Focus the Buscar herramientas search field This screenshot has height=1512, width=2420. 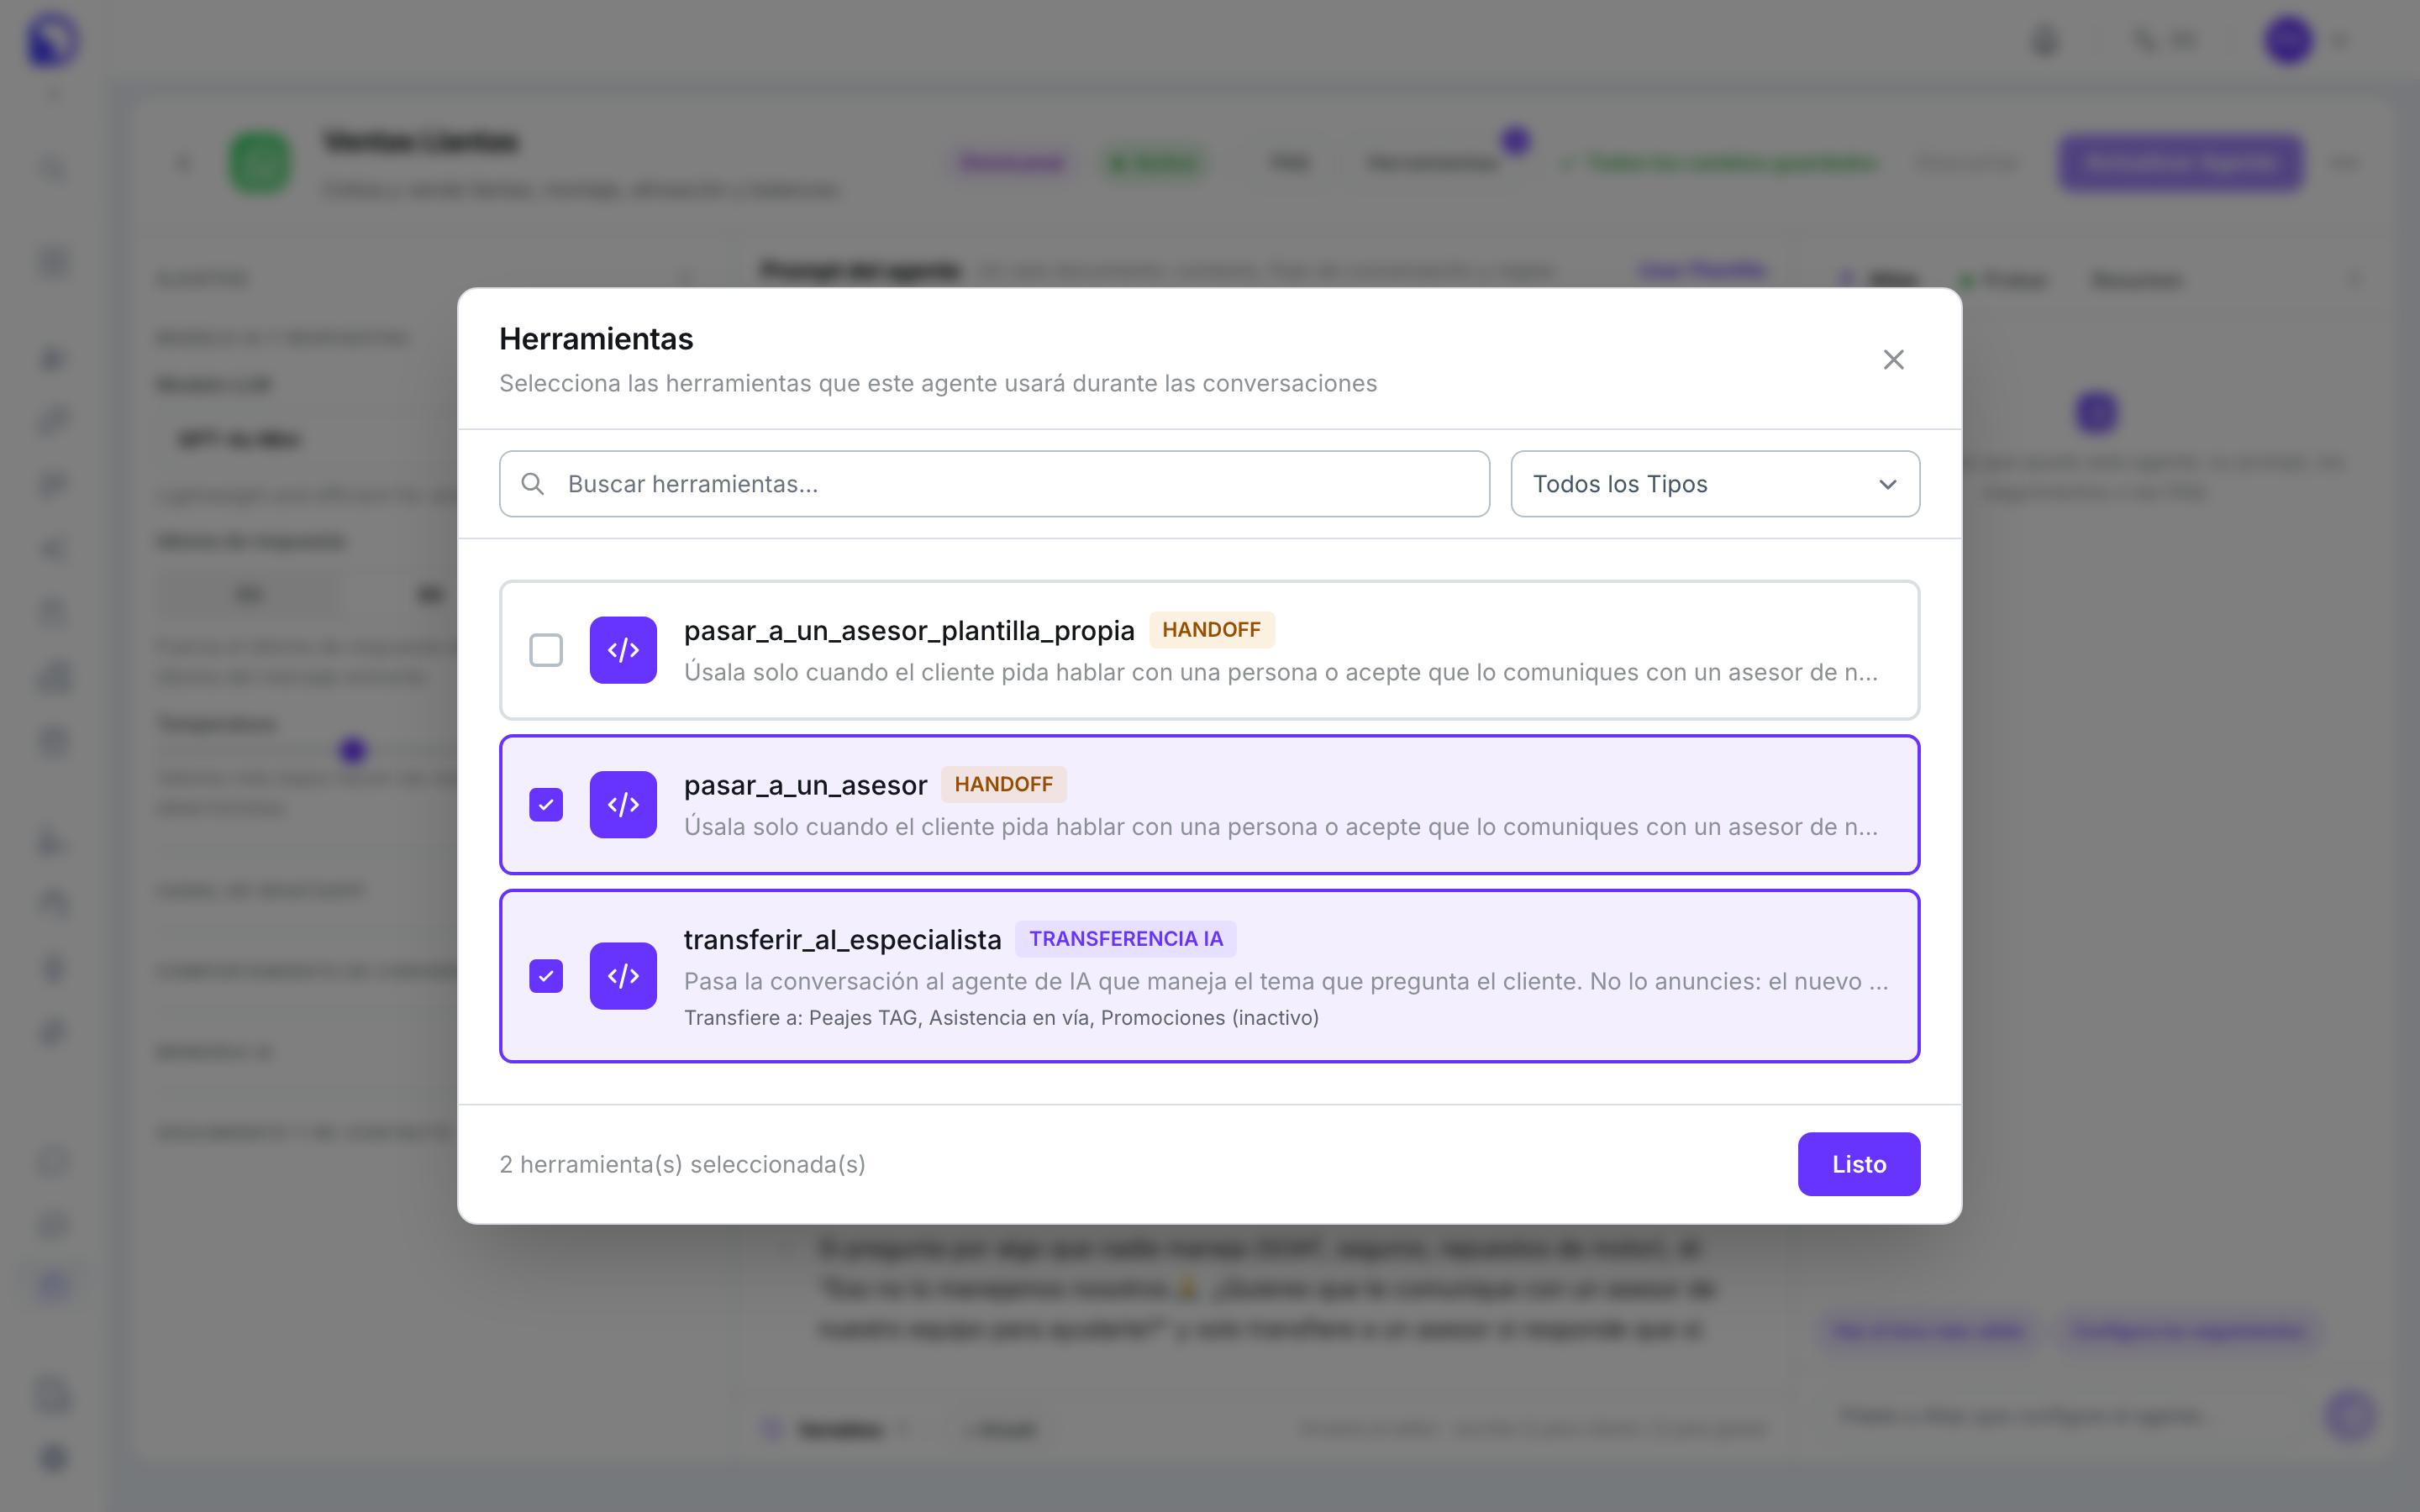[994, 484]
